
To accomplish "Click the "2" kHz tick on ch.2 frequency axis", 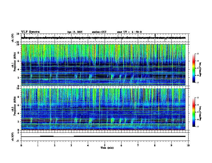I will pyautogui.click(x=19, y=122).
